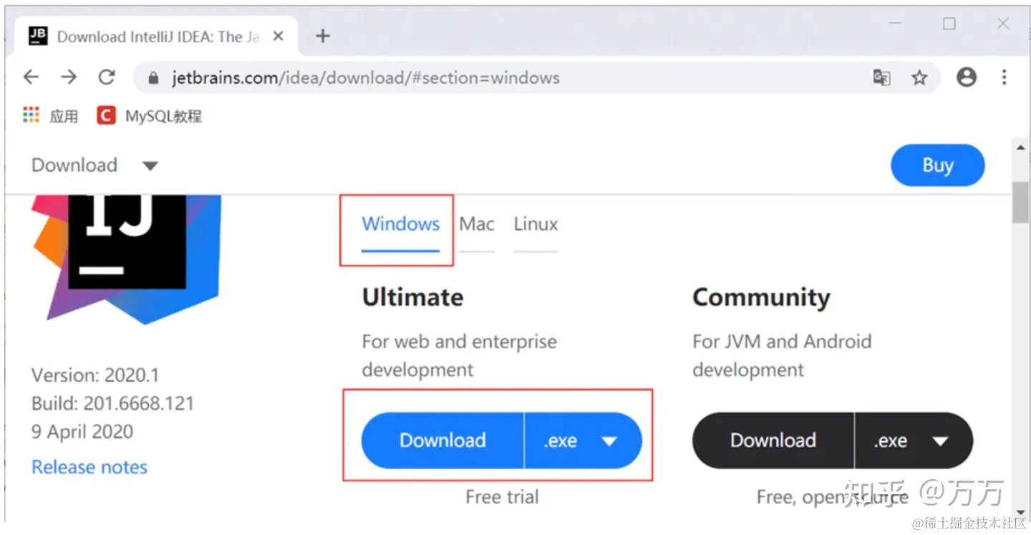1031x535 pixels.
Task: Click the Buy button
Action: tap(937, 165)
